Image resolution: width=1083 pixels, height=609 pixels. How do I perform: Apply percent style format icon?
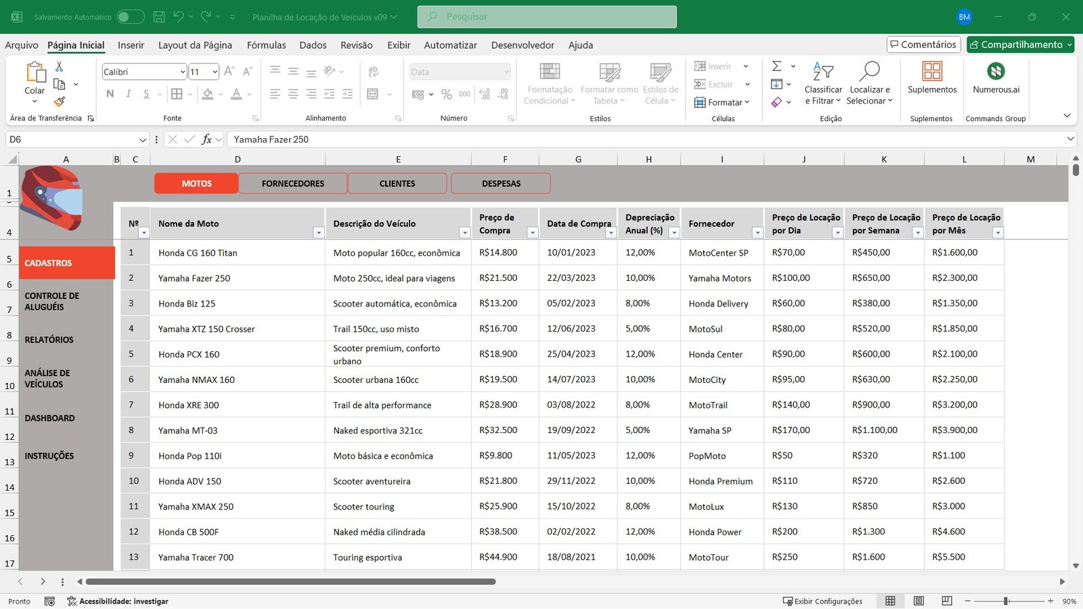pos(447,94)
